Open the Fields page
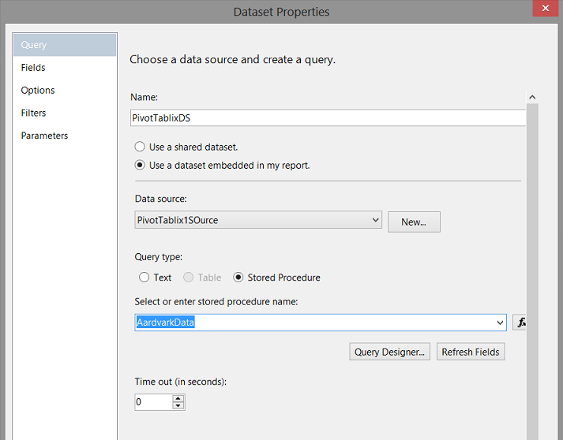563x440 pixels. [33, 68]
